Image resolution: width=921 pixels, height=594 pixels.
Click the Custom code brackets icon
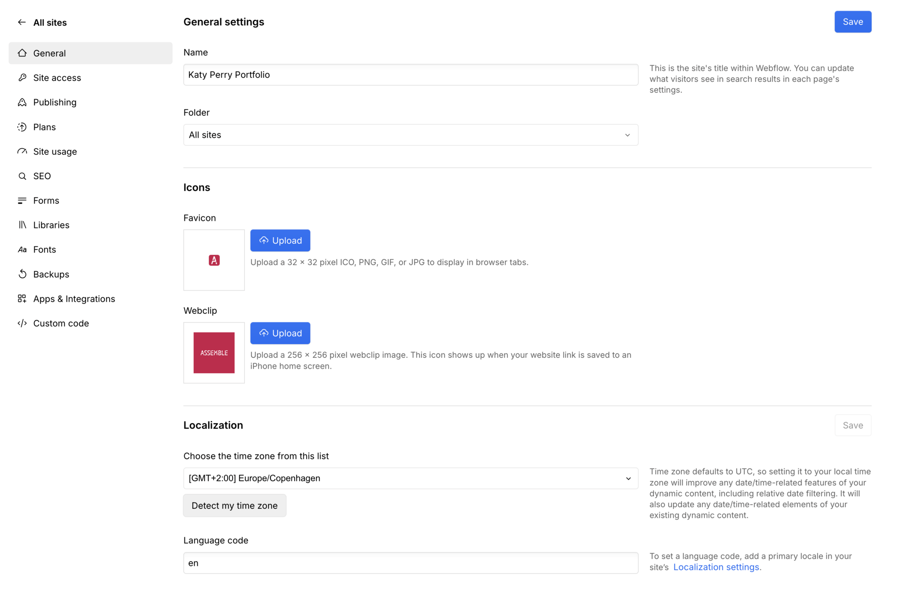[22, 323]
